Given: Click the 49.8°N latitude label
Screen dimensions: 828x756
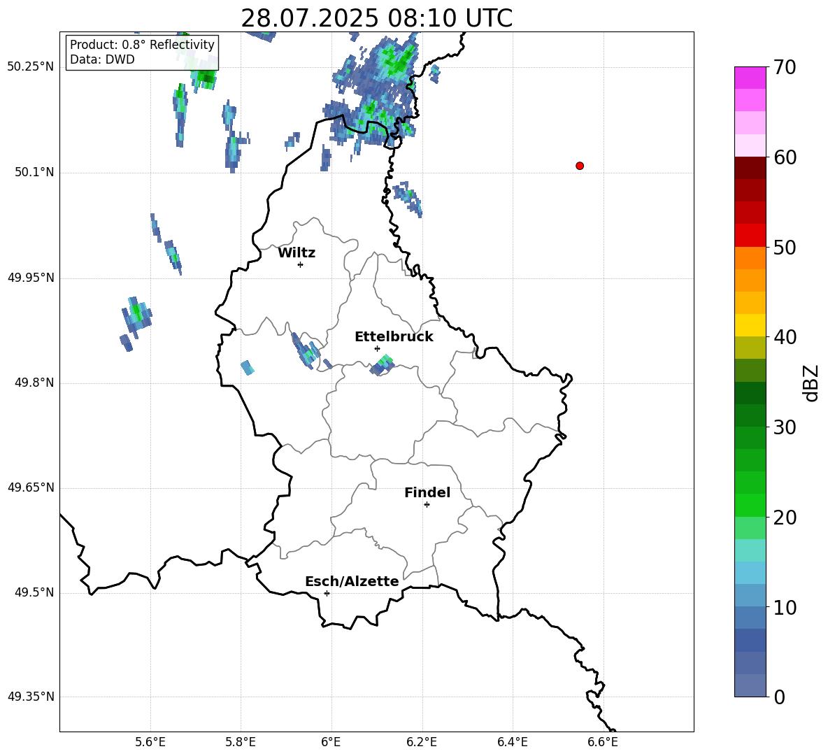Looking at the screenshot, I should click(x=34, y=383).
